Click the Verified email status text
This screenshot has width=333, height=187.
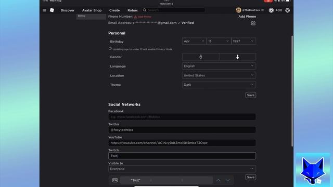[x=187, y=23]
